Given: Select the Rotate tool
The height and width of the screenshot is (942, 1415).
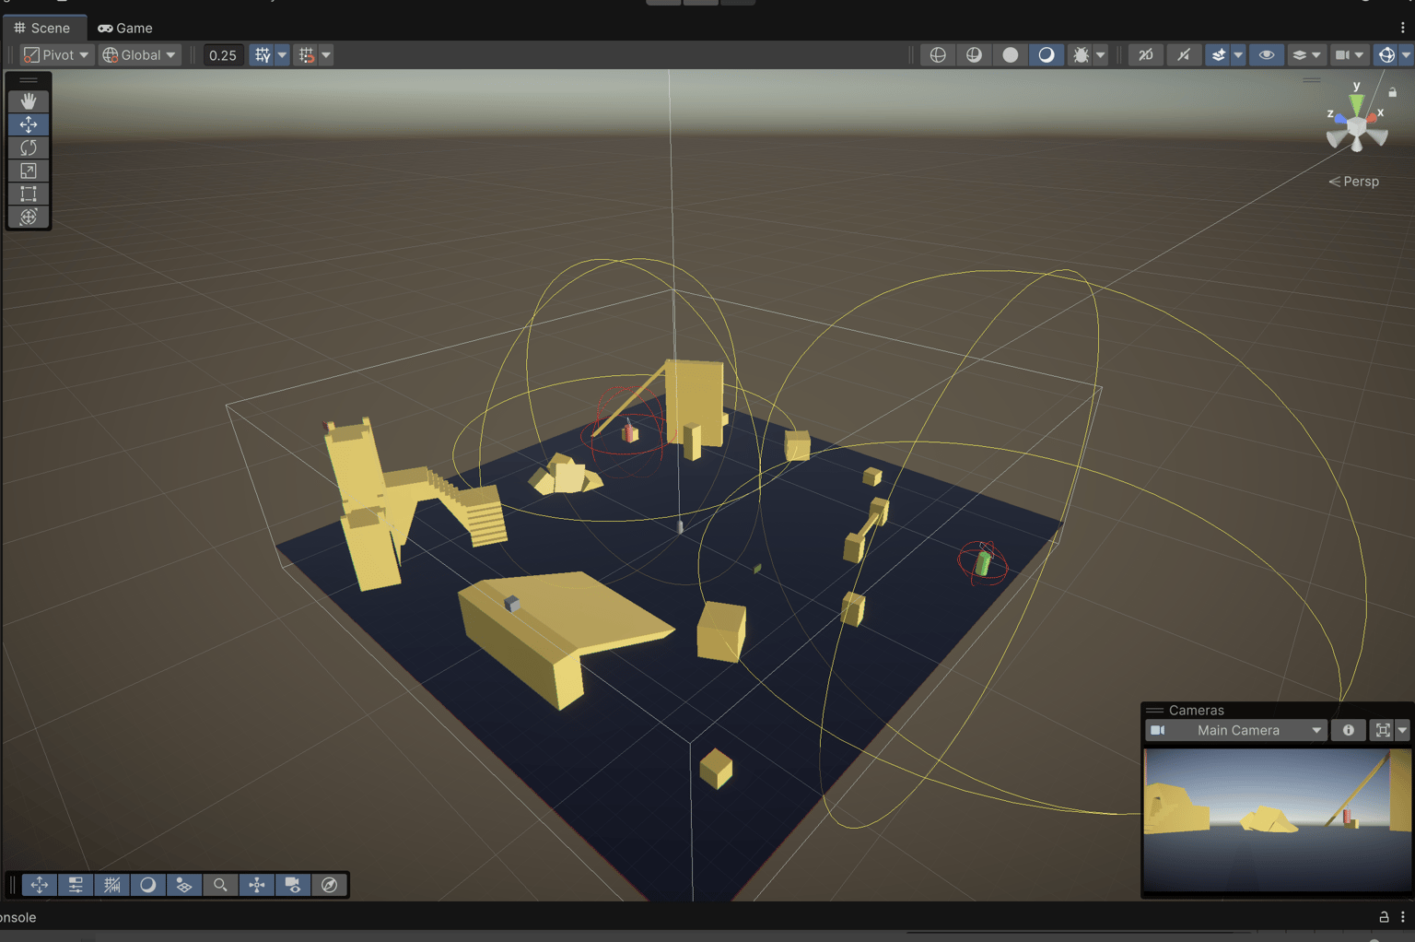Looking at the screenshot, I should point(29,147).
